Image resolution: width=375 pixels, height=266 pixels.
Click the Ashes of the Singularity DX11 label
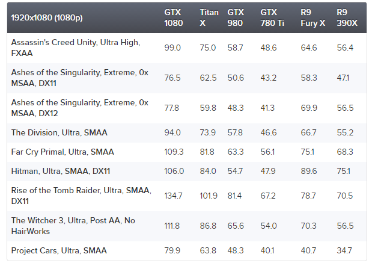pos(79,78)
